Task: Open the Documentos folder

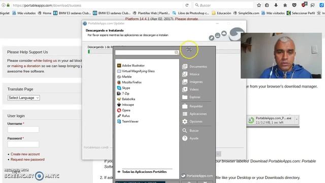Action: [194, 67]
